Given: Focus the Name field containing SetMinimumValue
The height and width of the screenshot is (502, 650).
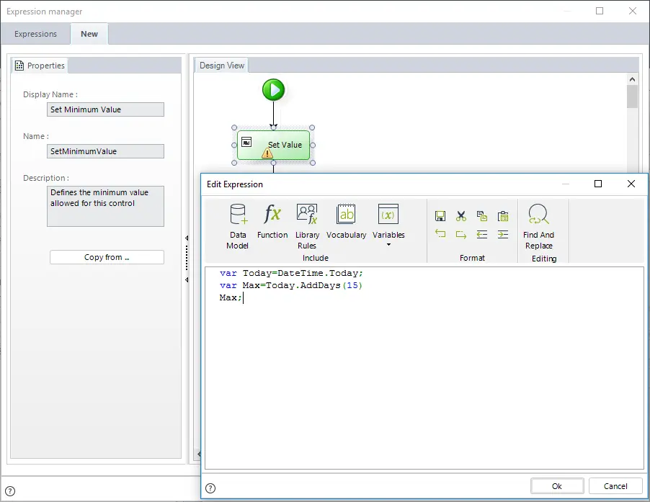Looking at the screenshot, I should point(105,151).
